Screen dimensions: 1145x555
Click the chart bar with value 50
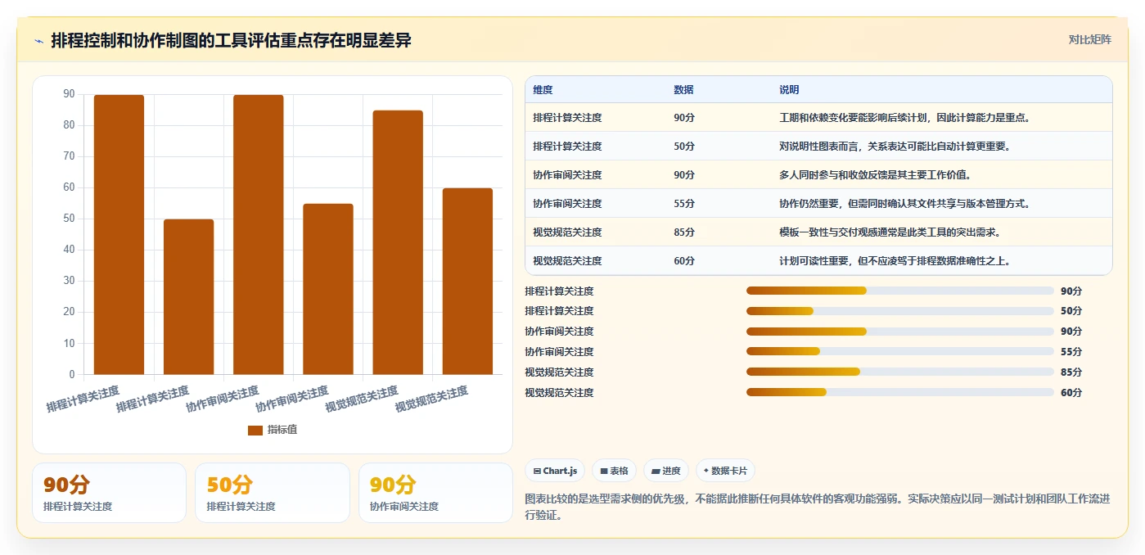click(188, 297)
